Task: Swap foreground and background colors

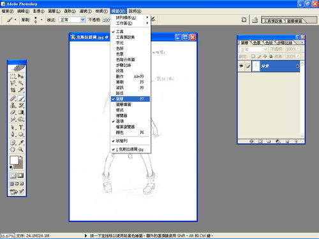Action: click(21, 157)
